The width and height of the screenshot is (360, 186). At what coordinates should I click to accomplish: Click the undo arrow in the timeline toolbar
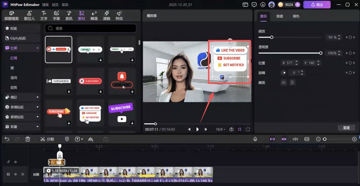tap(7, 139)
